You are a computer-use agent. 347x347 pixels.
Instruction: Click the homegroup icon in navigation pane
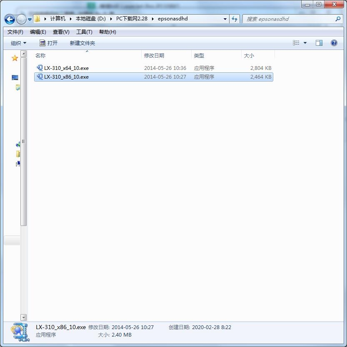tap(18, 144)
